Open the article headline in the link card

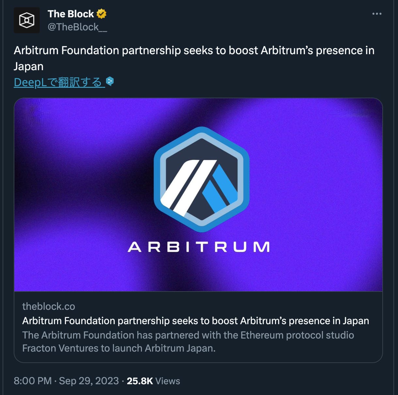[195, 321]
